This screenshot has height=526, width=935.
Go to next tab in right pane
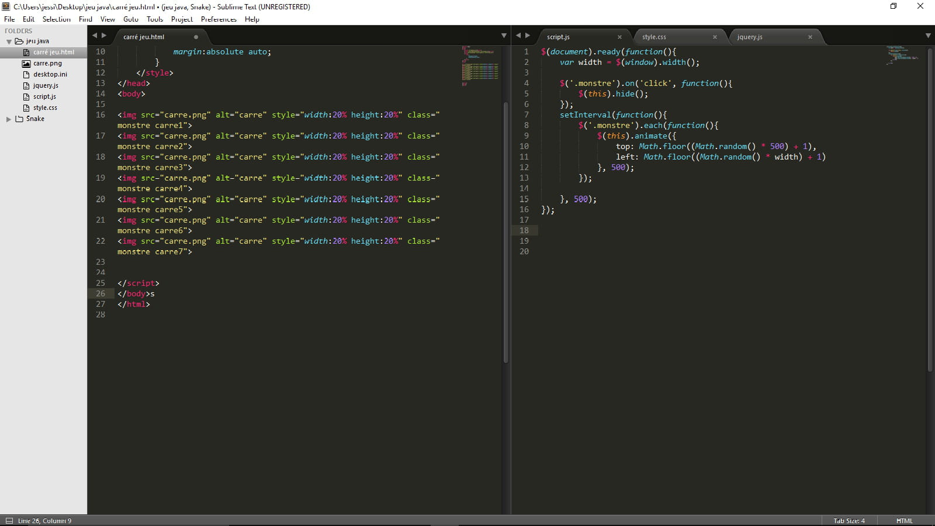528,36
